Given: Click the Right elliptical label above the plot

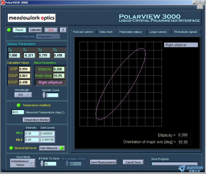Looking at the screenshot, I should pos(181,45).
